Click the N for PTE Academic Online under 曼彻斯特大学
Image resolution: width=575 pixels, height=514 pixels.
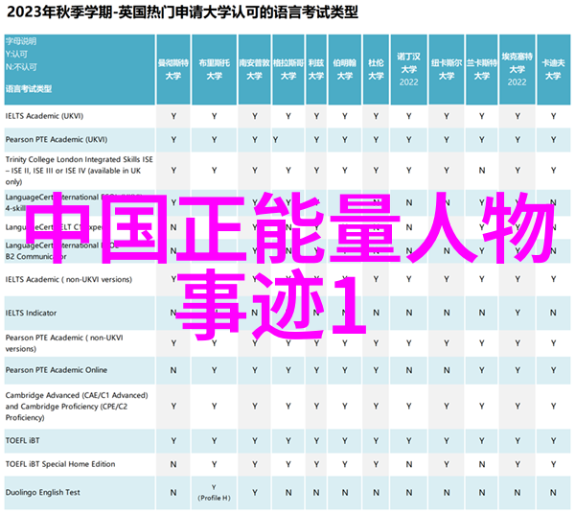click(173, 370)
